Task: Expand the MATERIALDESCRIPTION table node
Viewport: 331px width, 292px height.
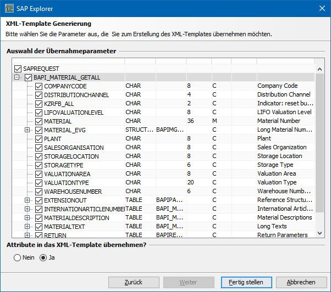Action: (27, 218)
